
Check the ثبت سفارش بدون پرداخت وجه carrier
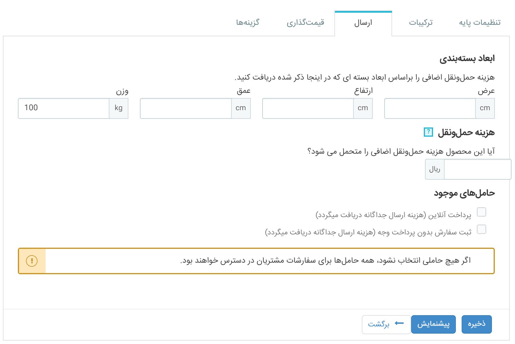pos(482,229)
